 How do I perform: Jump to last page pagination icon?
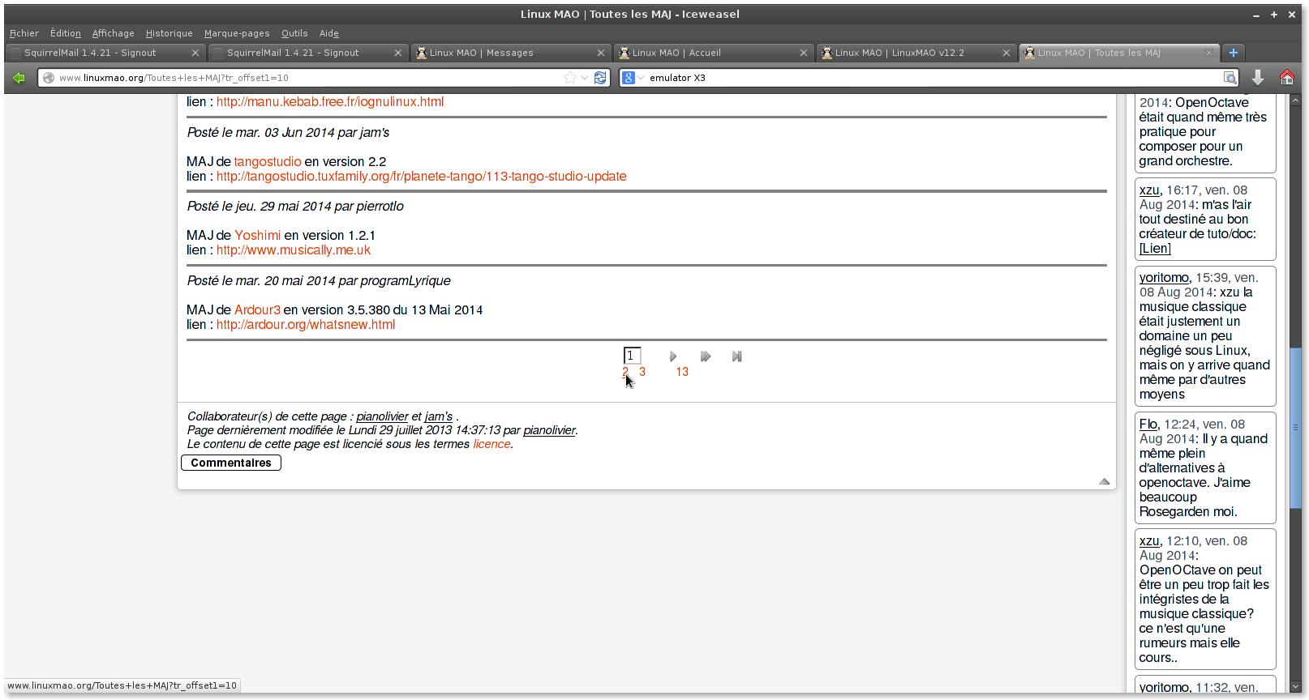[736, 356]
